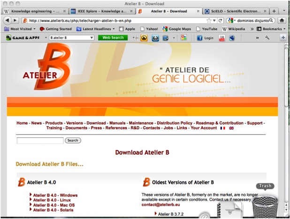Click the colorful squares toolbar icon
The width and height of the screenshot is (290, 219).
tap(183, 38)
